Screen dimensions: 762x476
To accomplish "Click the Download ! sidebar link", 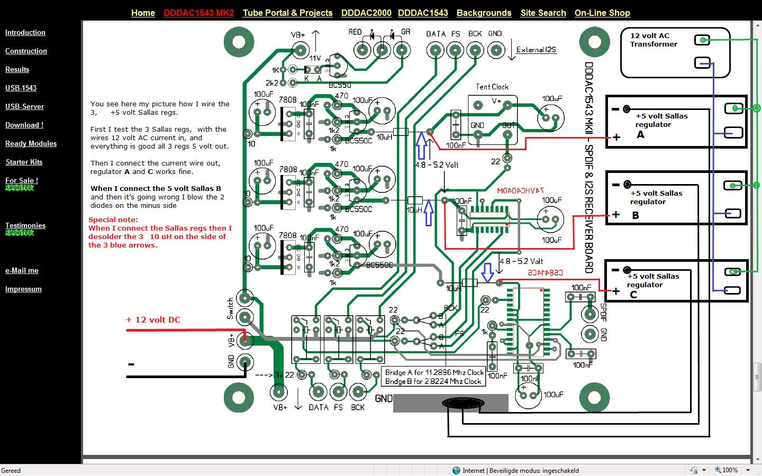I will (x=24, y=125).
